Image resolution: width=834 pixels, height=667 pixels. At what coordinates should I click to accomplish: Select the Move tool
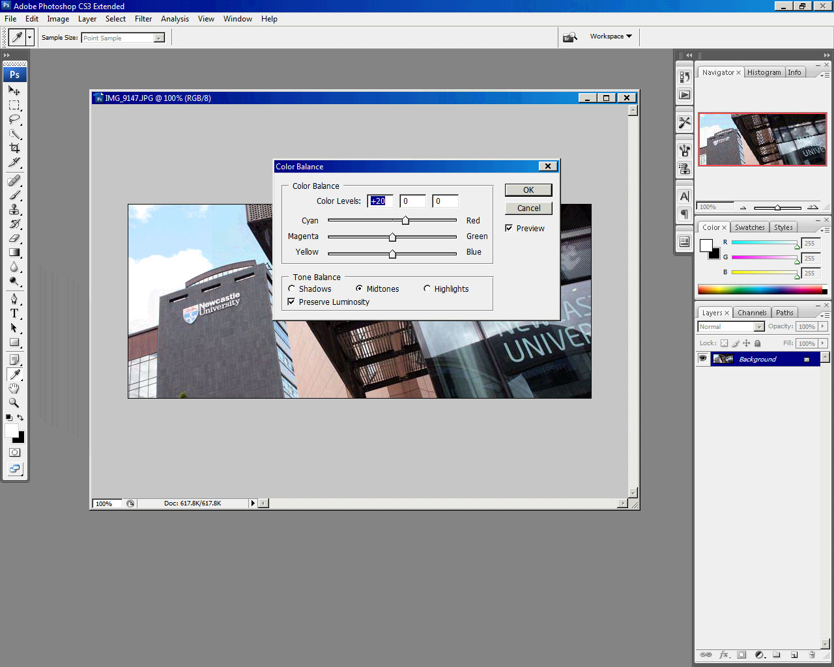tap(14, 91)
